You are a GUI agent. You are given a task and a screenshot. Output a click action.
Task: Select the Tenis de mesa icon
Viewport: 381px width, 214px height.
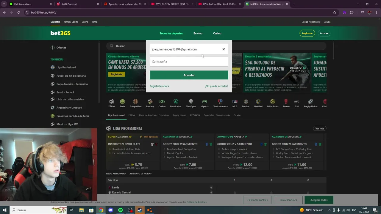220,103
